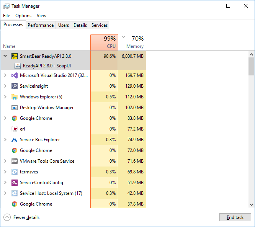
Task: Click the 169.7 MB memory value
Action: point(134,75)
